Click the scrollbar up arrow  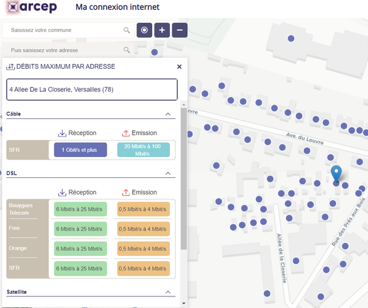pyautogui.click(x=184, y=104)
